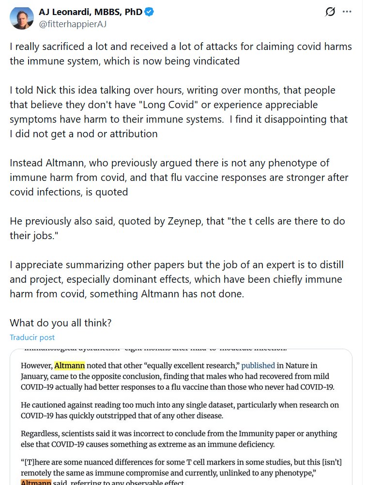Click the 'Traducir post' link

click(32, 338)
